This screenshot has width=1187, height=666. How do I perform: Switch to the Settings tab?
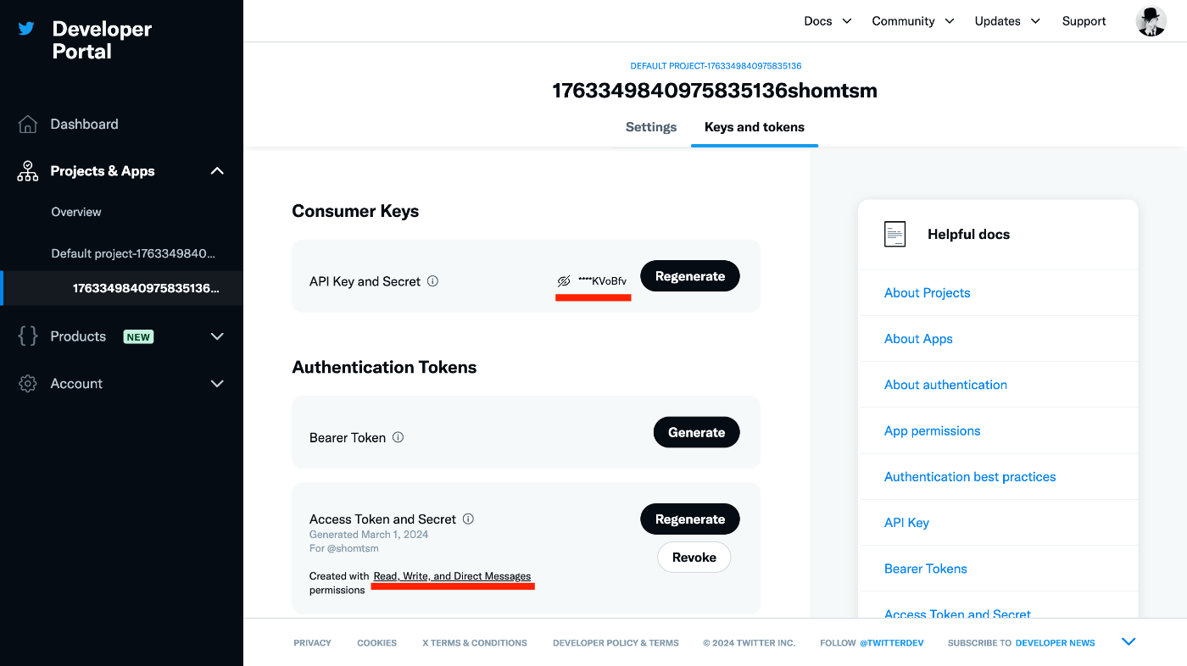651,127
